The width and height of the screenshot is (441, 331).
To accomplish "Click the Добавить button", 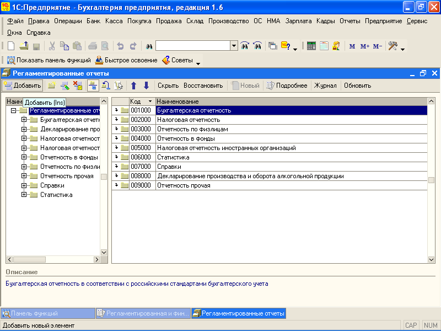I will (23, 86).
